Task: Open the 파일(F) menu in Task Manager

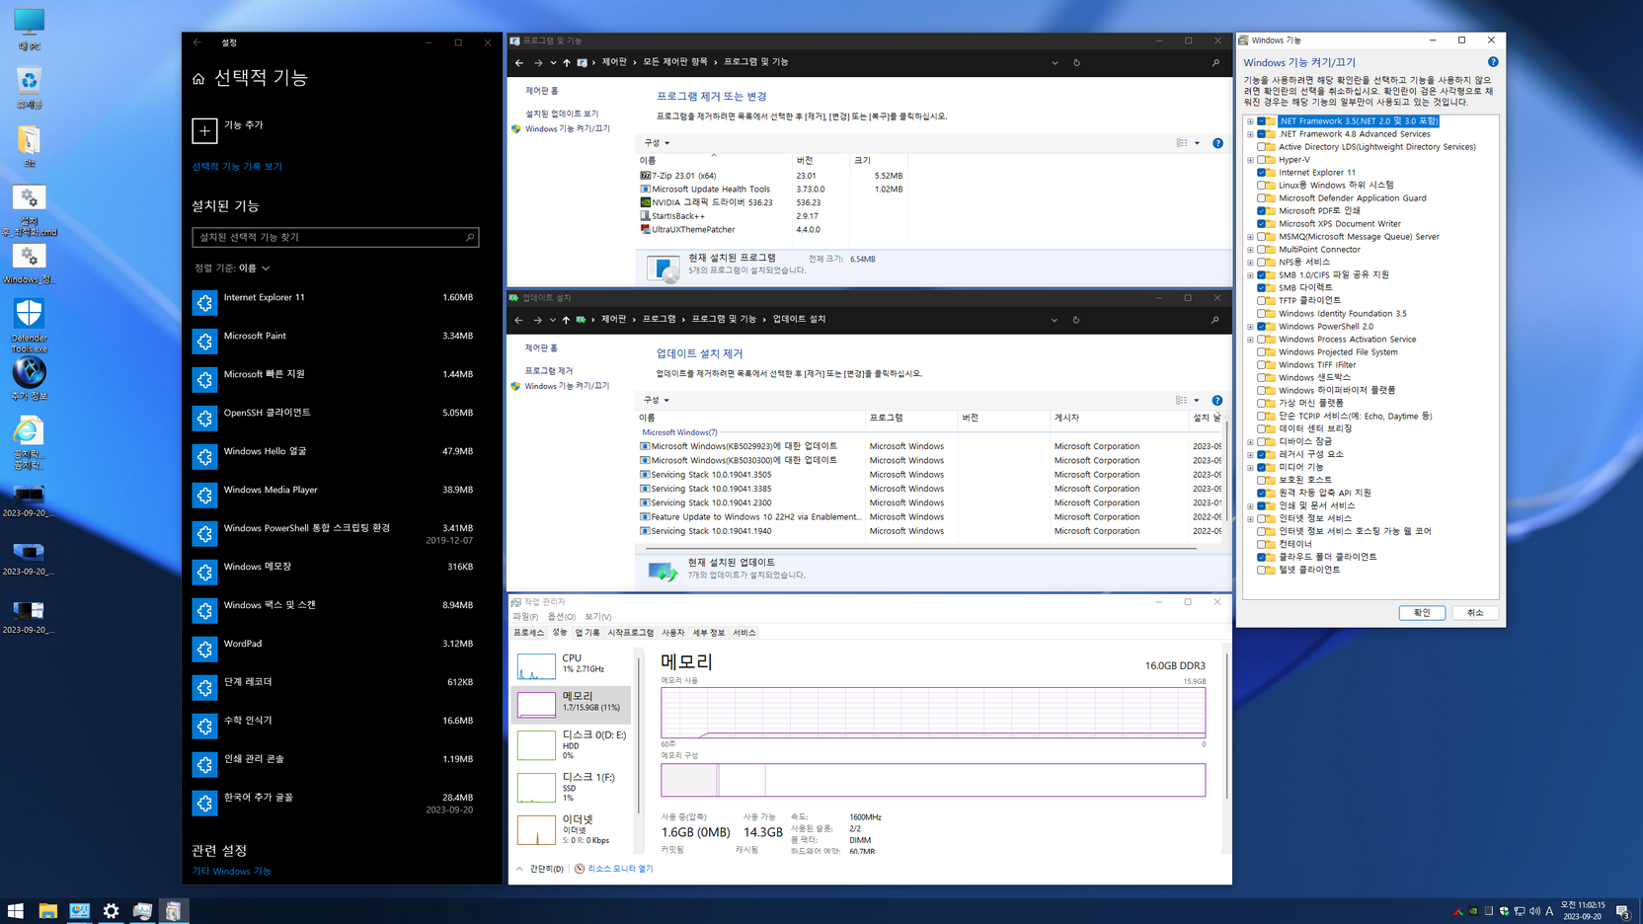Action: click(x=525, y=617)
